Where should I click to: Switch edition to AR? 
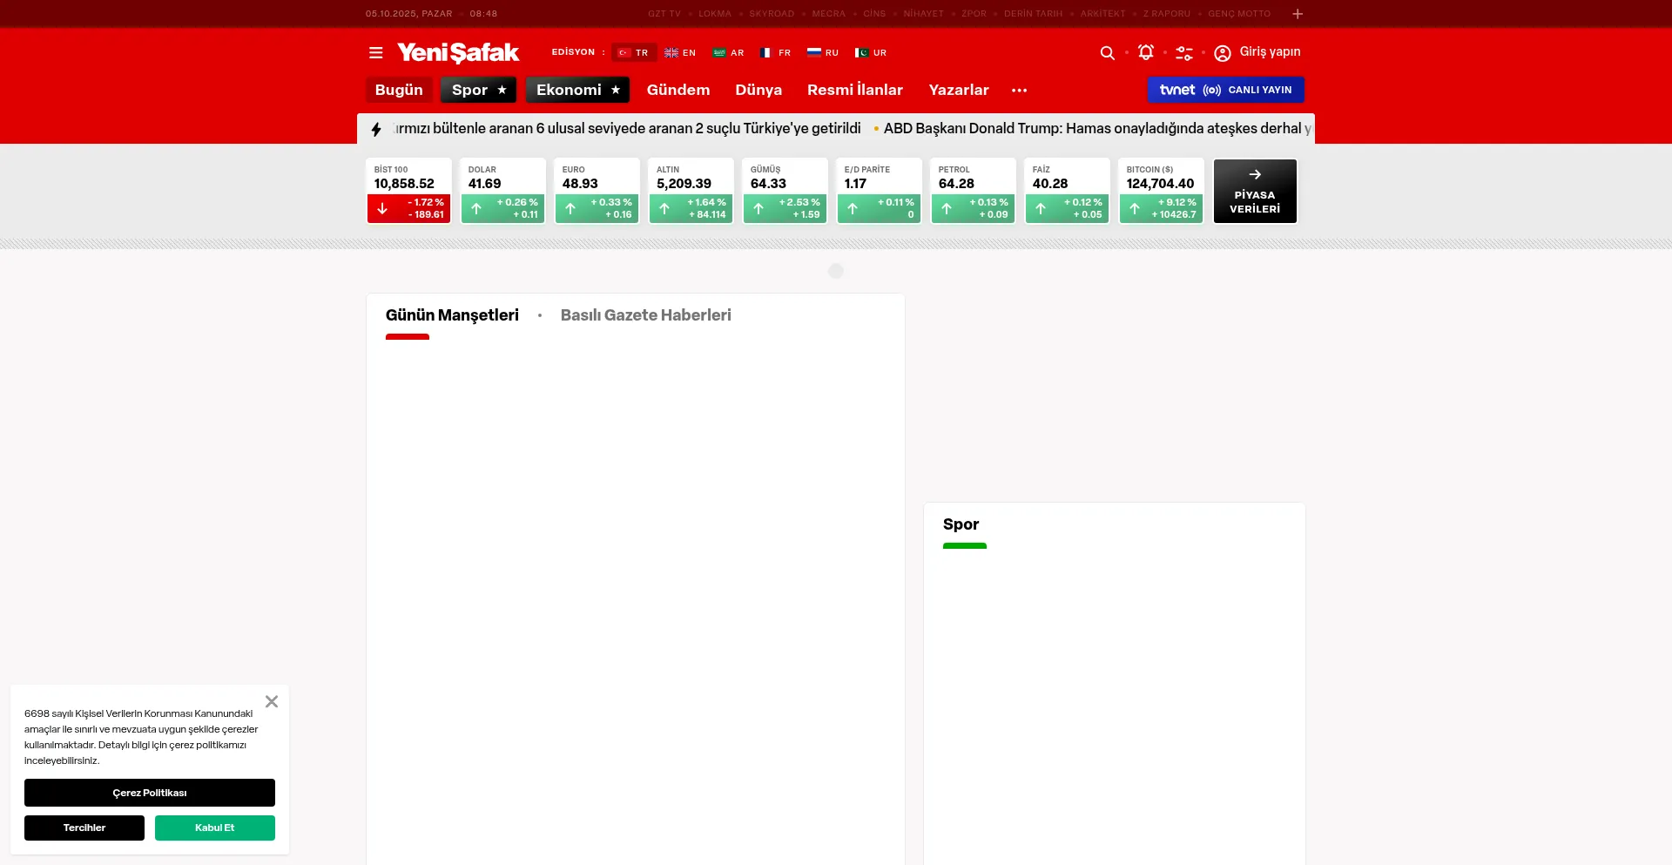(728, 53)
